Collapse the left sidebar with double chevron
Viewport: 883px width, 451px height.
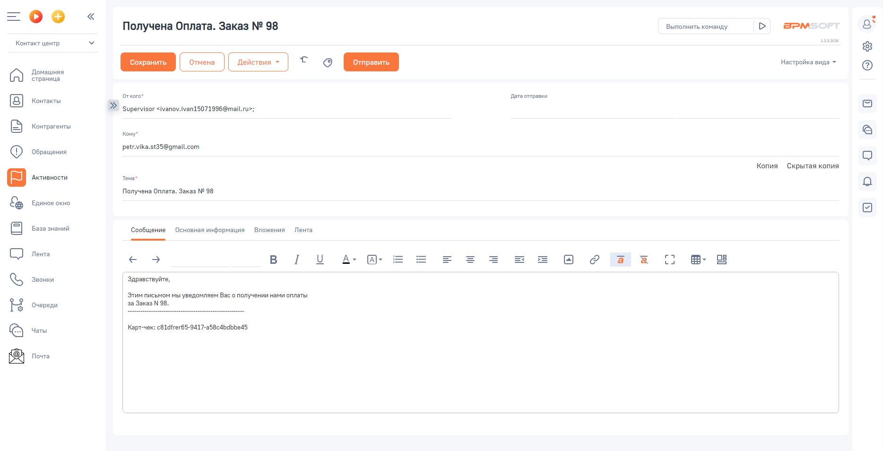pyautogui.click(x=91, y=17)
